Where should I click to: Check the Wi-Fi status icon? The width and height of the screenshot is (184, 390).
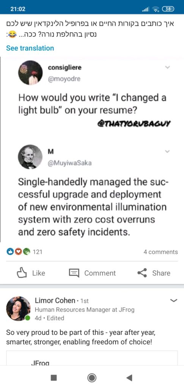click(156, 9)
